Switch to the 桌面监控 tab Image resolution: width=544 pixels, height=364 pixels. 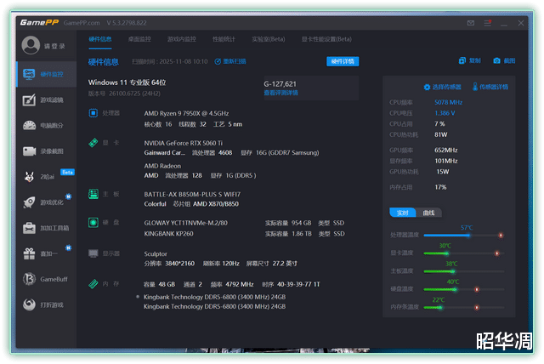tap(139, 39)
